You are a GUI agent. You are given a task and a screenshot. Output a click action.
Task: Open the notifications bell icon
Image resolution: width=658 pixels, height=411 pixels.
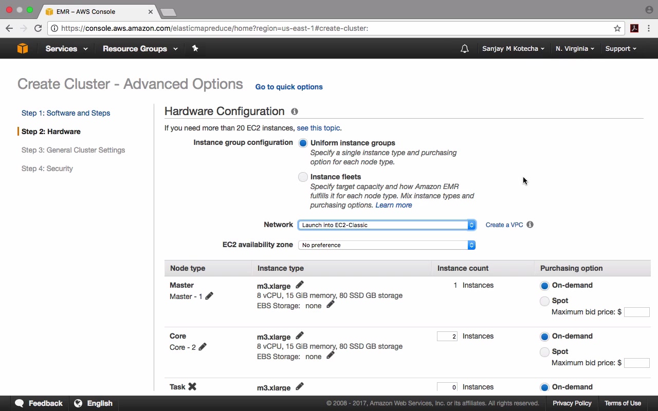[x=465, y=49]
